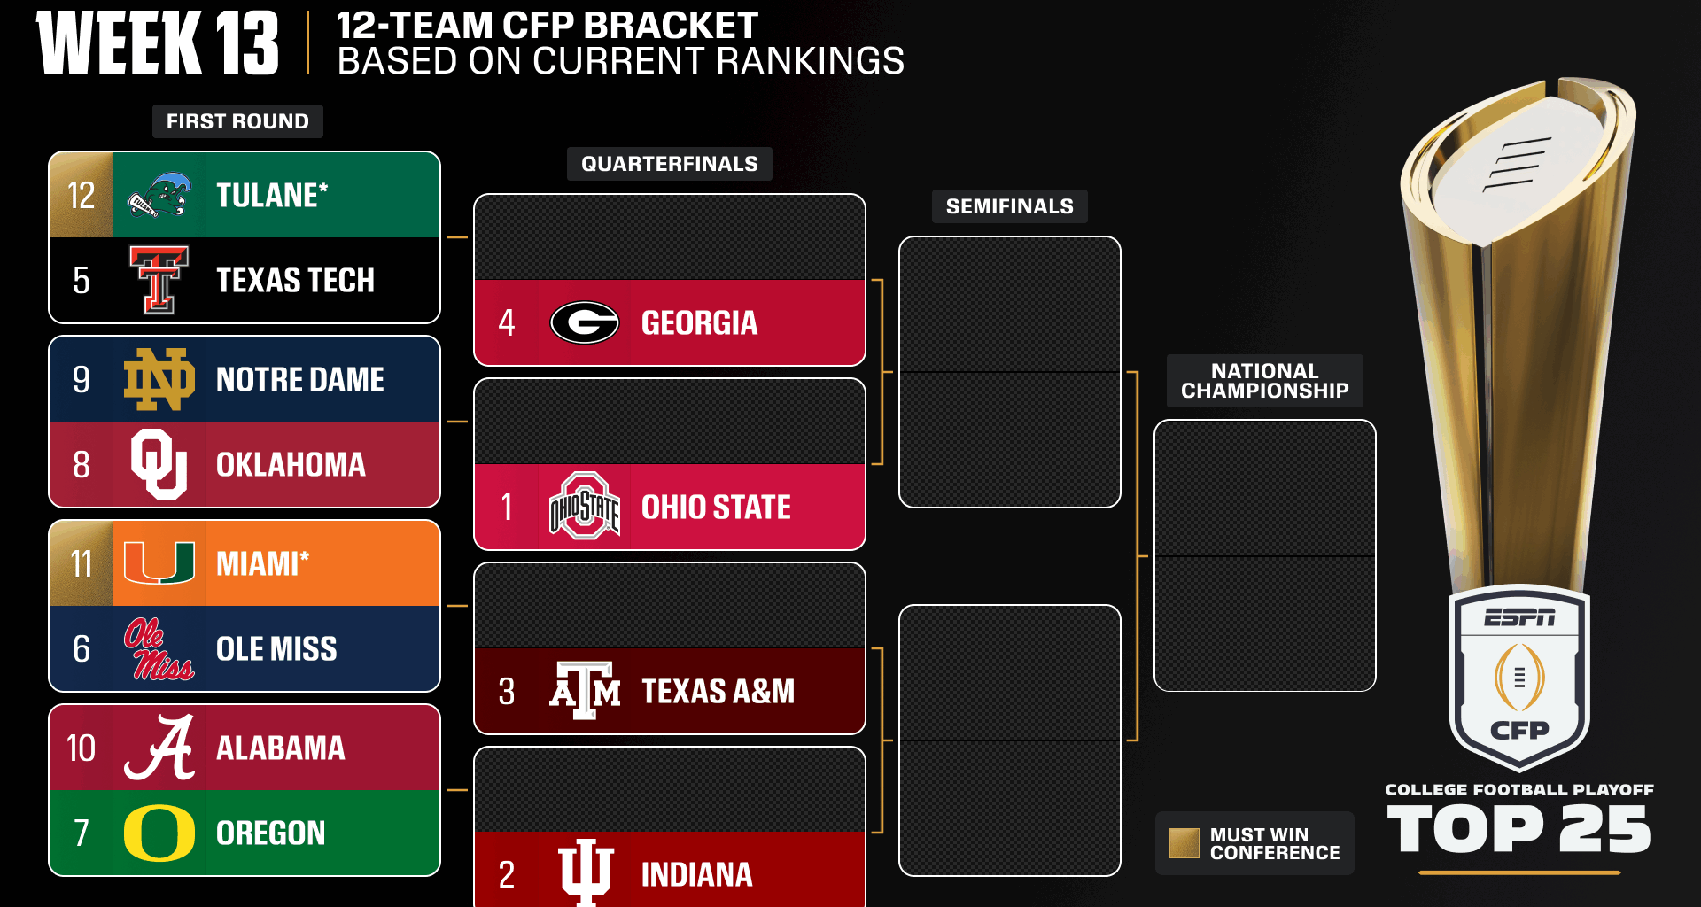The image size is (1701, 907).
Task: Click the empty National Championship top slot
Action: click(1264, 488)
